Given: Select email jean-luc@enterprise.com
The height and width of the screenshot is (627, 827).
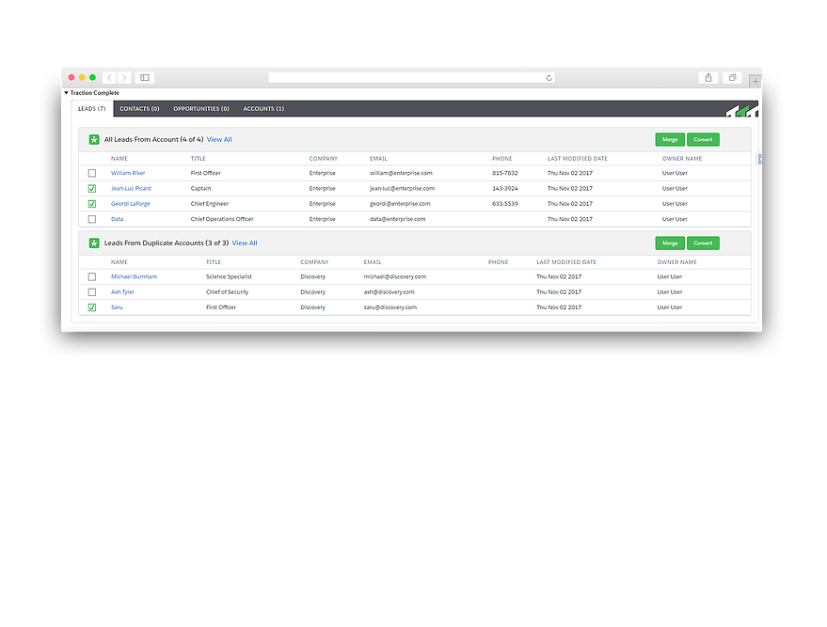Looking at the screenshot, I should 402,188.
